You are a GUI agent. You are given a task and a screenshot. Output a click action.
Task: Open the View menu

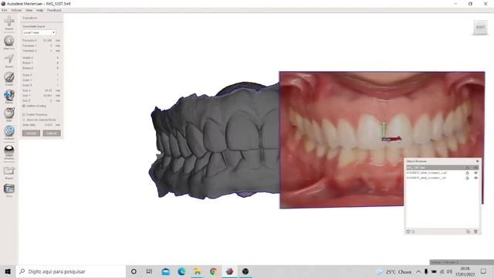[29, 10]
